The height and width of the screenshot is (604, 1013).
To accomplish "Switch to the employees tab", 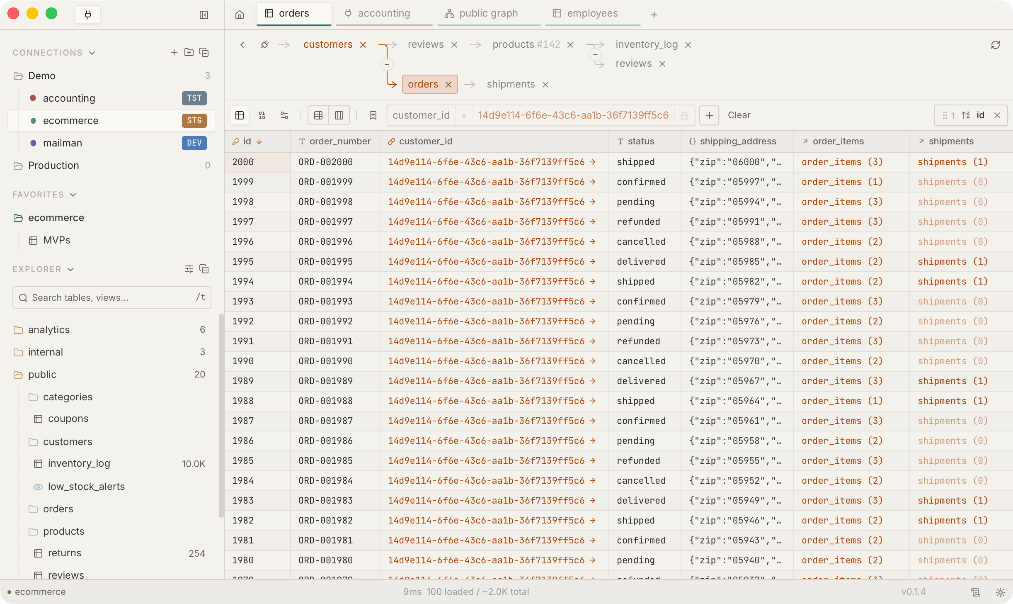I will click(592, 14).
